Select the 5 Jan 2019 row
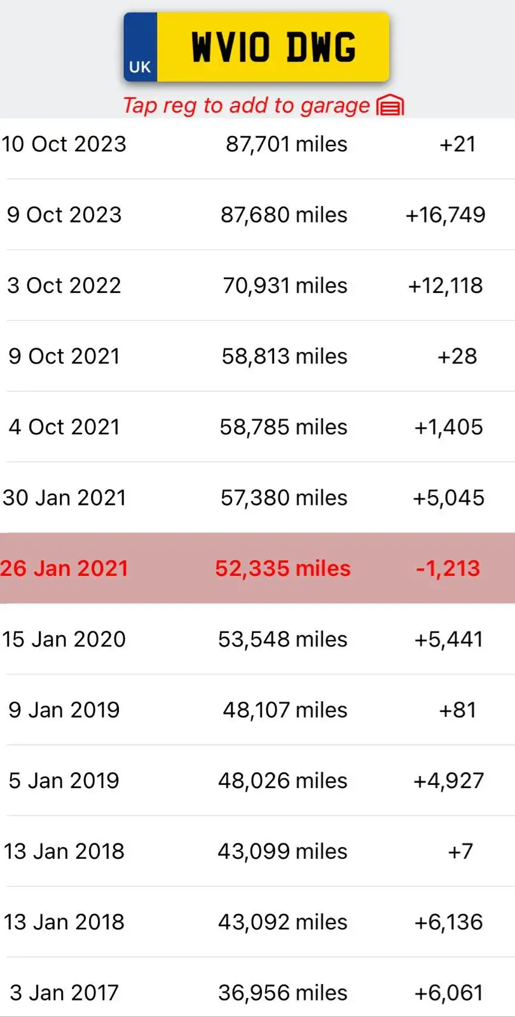This screenshot has height=1017, width=515. (257, 781)
